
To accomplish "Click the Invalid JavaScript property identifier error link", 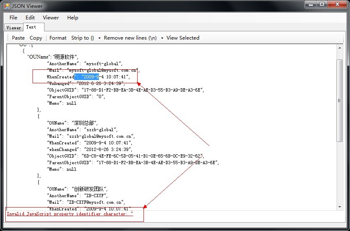I will click(70, 214).
